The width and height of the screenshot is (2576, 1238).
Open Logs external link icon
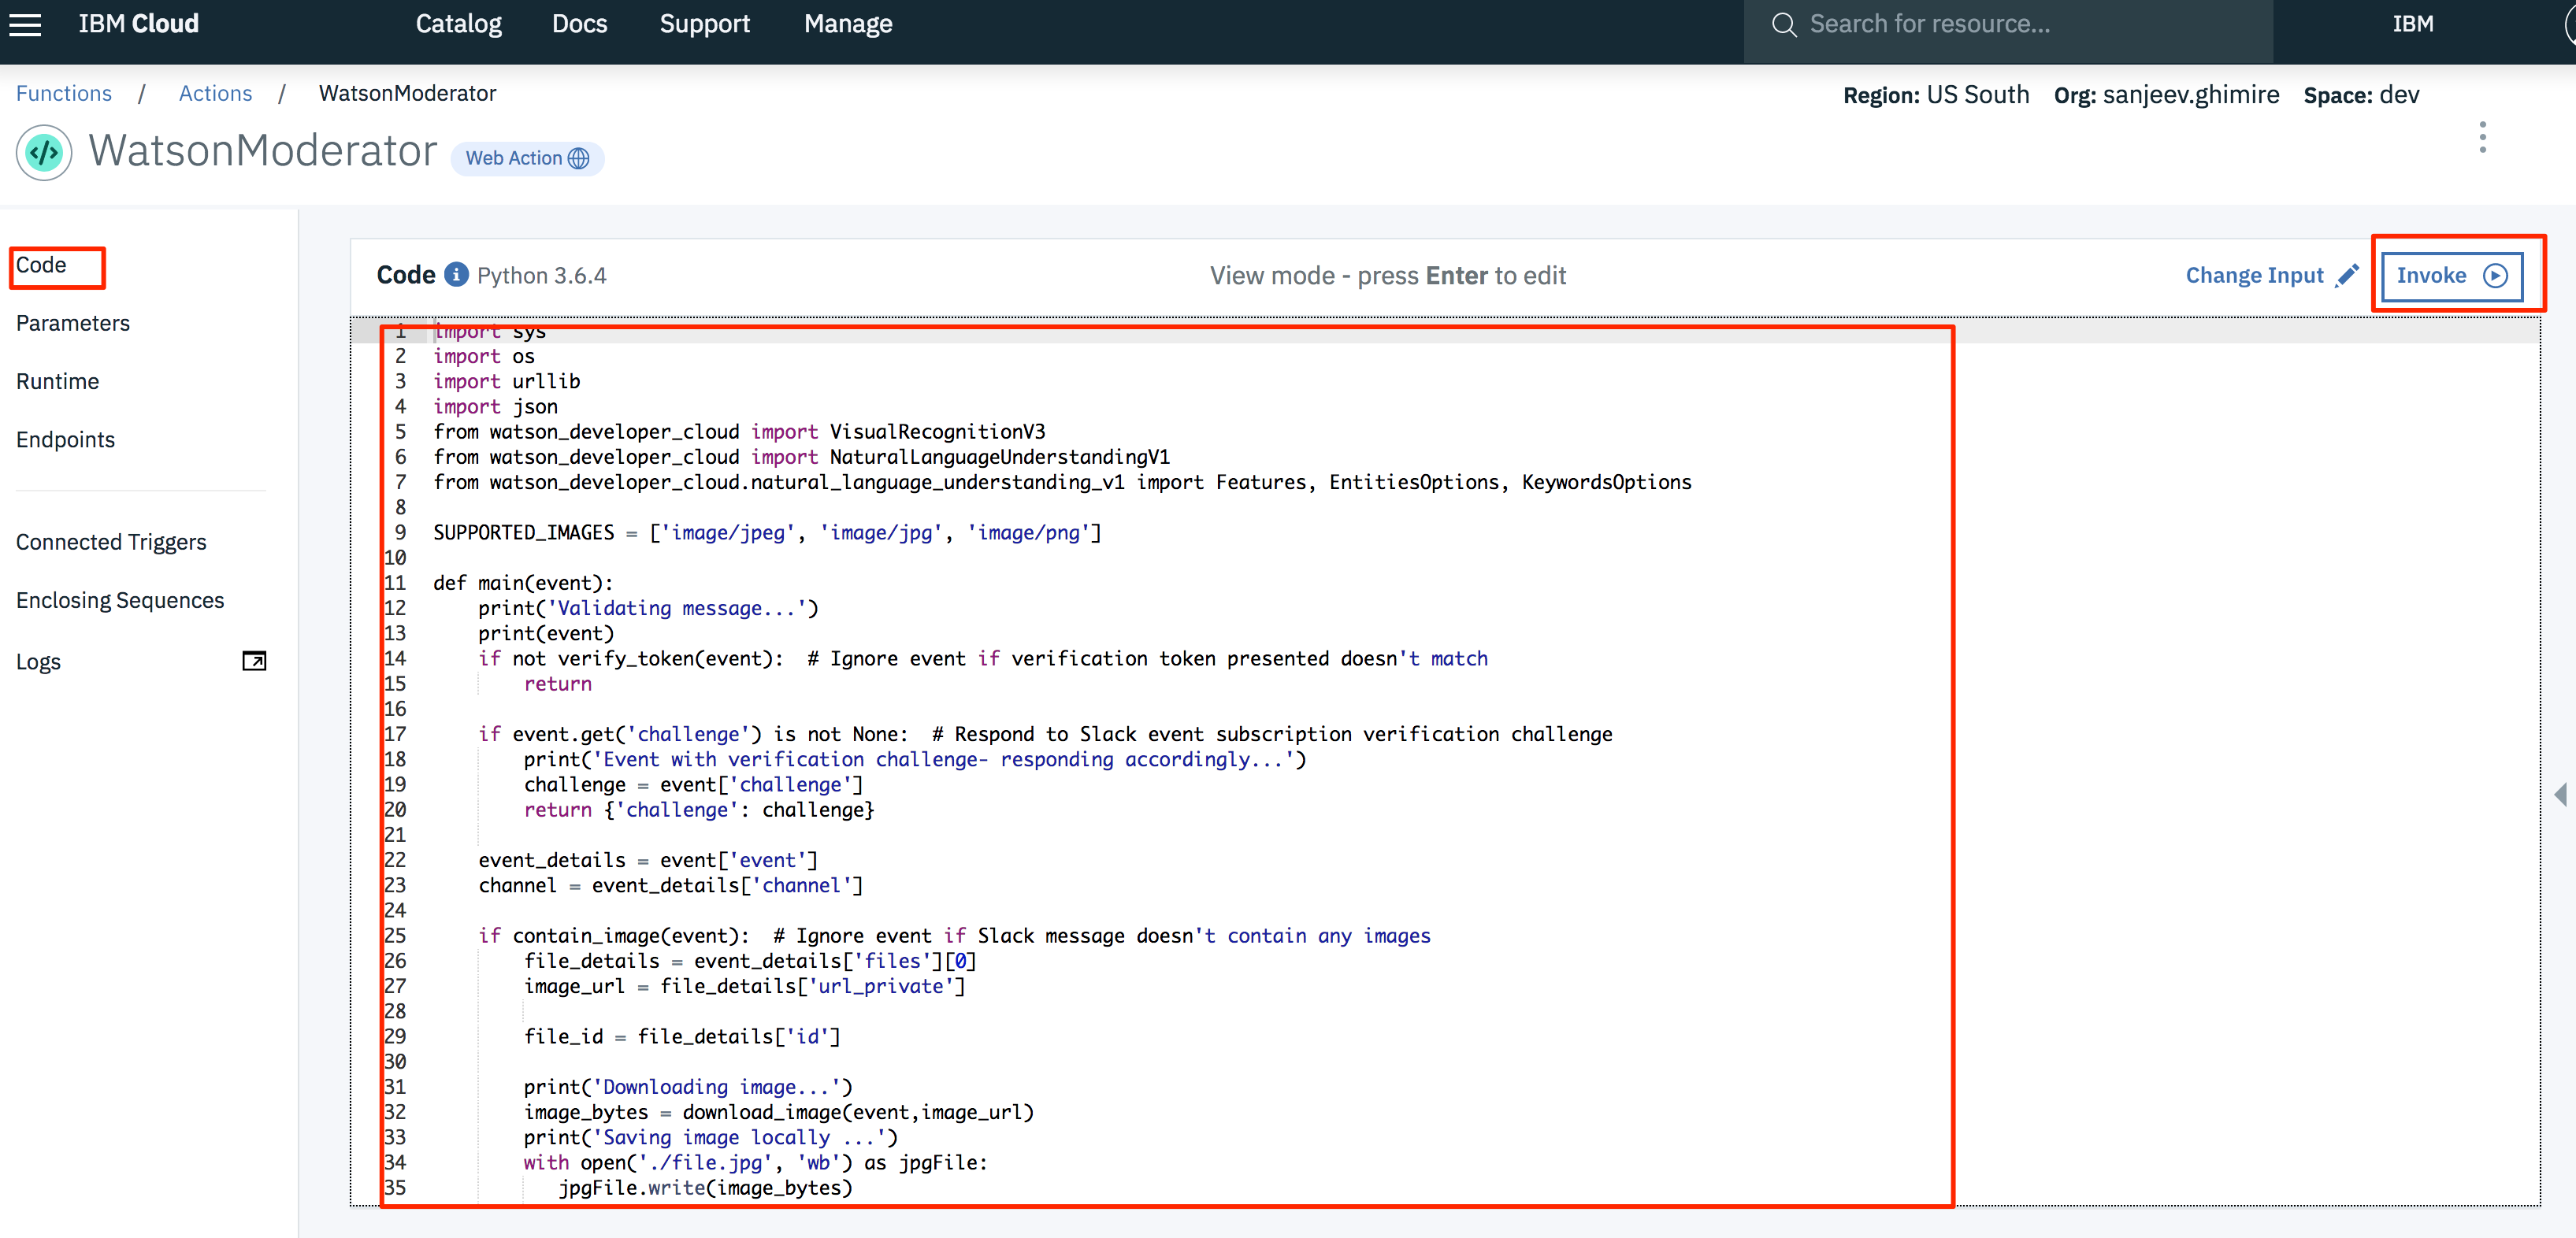point(254,661)
